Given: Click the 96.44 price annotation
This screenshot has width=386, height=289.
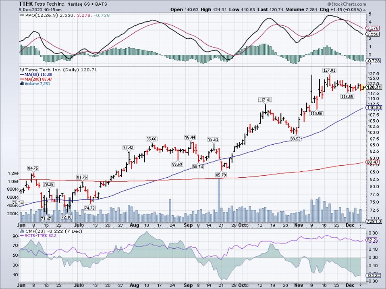Looking at the screenshot, I should coord(190,137).
